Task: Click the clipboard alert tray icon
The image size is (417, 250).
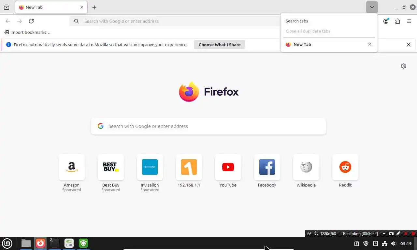Action: (x=357, y=243)
